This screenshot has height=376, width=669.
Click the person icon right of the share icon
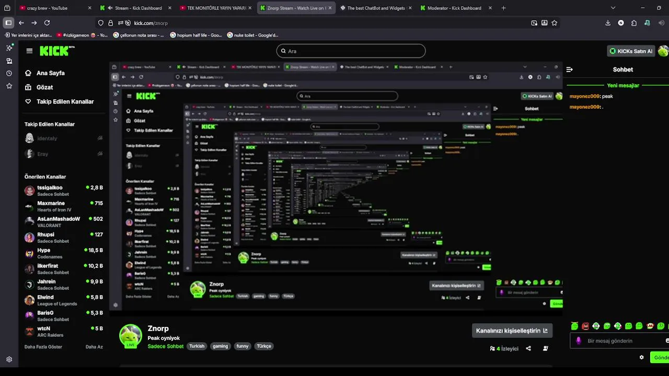pyautogui.click(x=546, y=348)
